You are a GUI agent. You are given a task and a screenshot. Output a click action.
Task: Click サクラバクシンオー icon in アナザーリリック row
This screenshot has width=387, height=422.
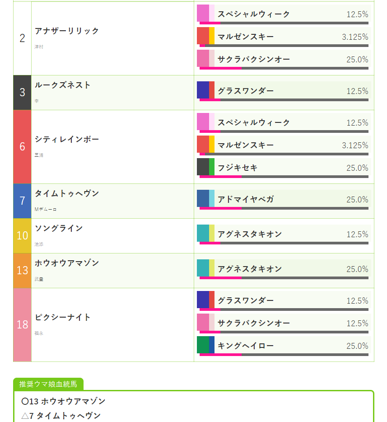click(205, 58)
